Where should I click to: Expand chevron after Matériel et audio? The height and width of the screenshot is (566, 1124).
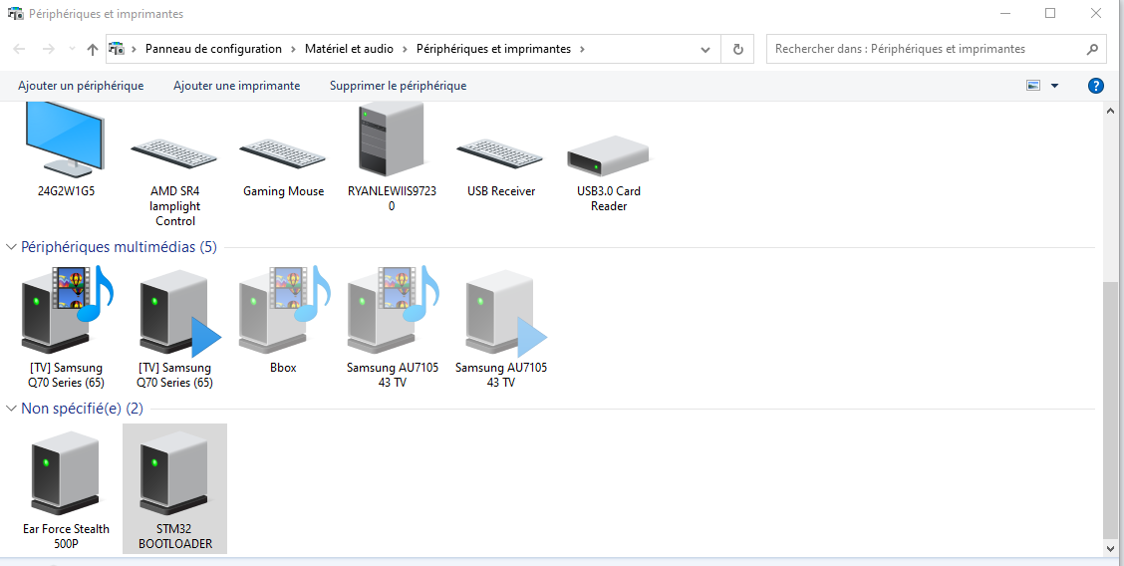pyautogui.click(x=405, y=49)
